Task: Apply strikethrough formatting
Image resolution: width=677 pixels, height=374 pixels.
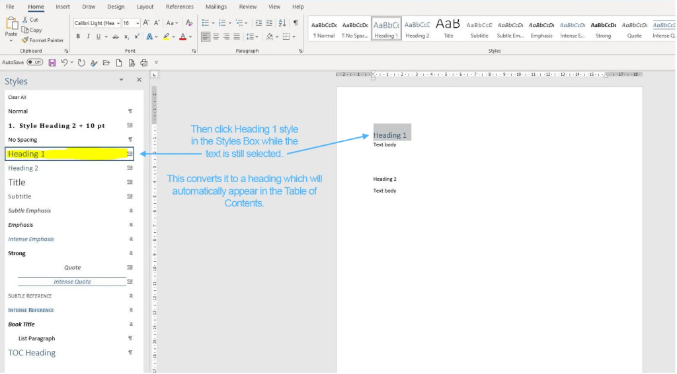Action: click(x=115, y=37)
